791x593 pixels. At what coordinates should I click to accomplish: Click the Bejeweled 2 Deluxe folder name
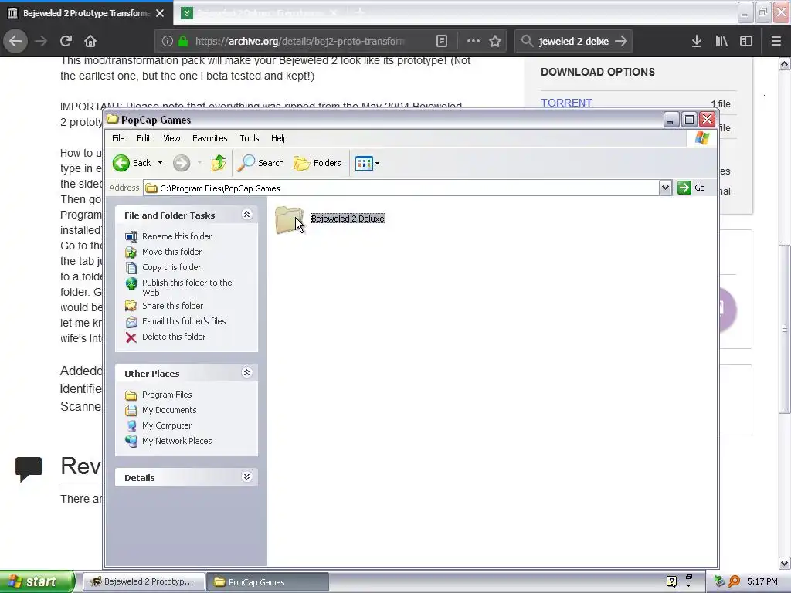[x=348, y=219]
